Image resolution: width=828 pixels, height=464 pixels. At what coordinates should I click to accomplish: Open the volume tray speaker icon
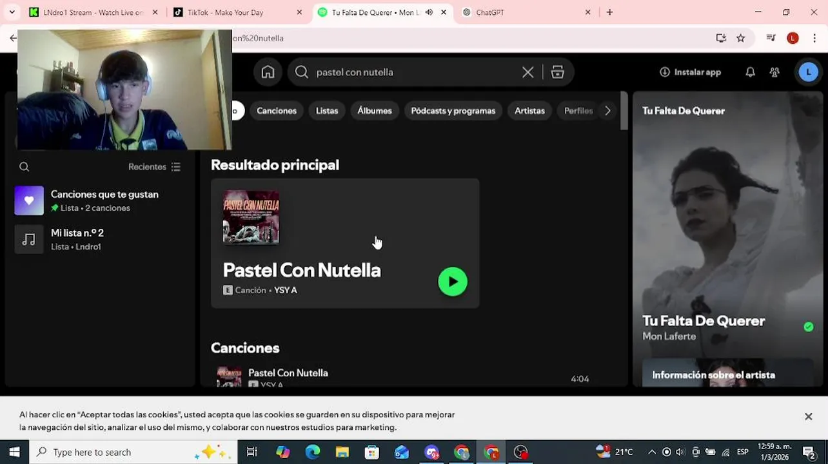[680, 452]
